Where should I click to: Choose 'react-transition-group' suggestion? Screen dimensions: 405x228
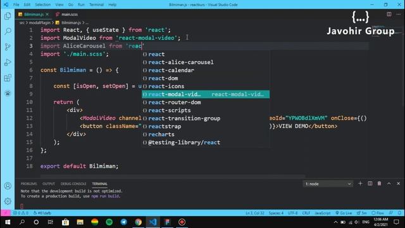(206, 118)
